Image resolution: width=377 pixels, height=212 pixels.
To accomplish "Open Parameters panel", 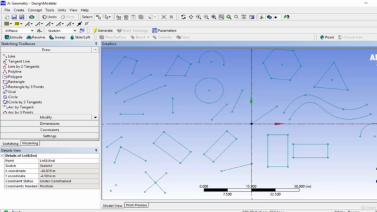I will pos(164,31).
